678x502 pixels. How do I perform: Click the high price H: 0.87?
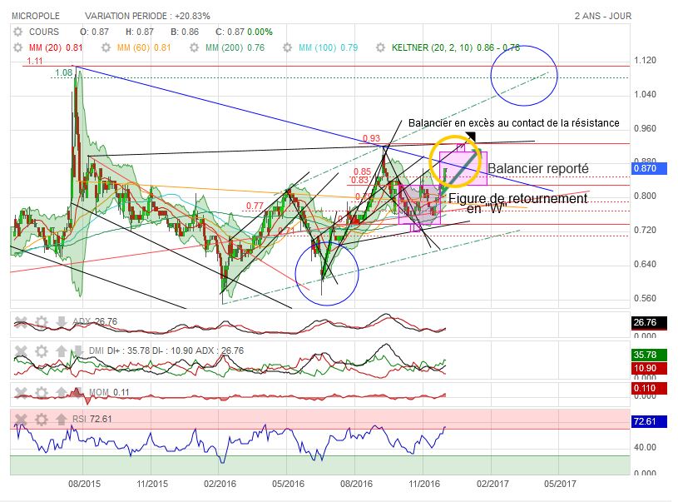point(140,32)
